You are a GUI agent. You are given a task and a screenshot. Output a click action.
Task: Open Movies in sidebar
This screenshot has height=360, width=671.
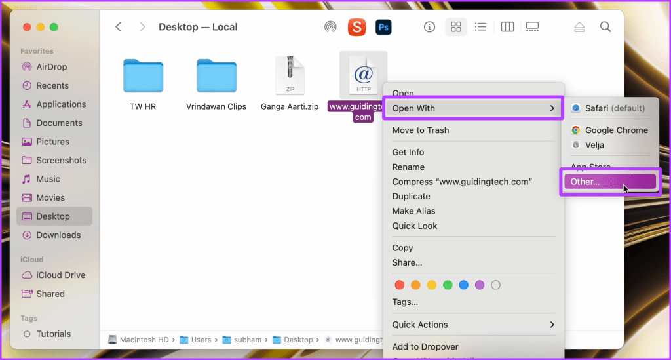click(x=54, y=198)
